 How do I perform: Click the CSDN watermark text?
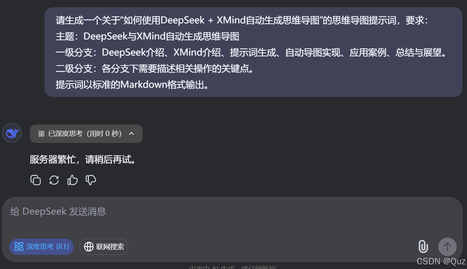coord(441,261)
